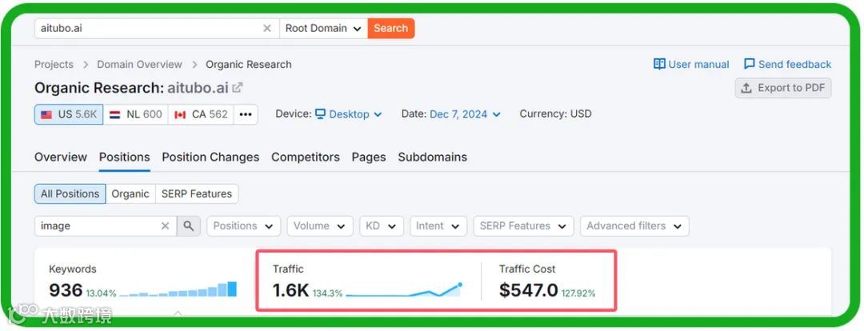Click the Traffic Cost $547.0 value
The width and height of the screenshot is (864, 331).
pos(529,289)
